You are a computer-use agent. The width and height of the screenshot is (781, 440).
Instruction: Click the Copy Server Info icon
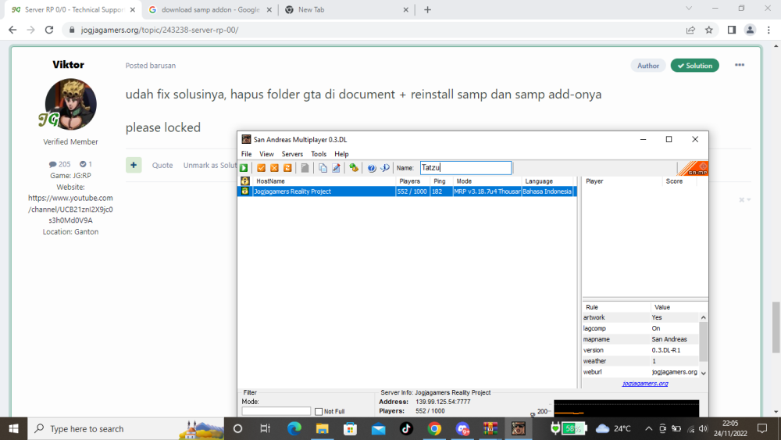(323, 168)
